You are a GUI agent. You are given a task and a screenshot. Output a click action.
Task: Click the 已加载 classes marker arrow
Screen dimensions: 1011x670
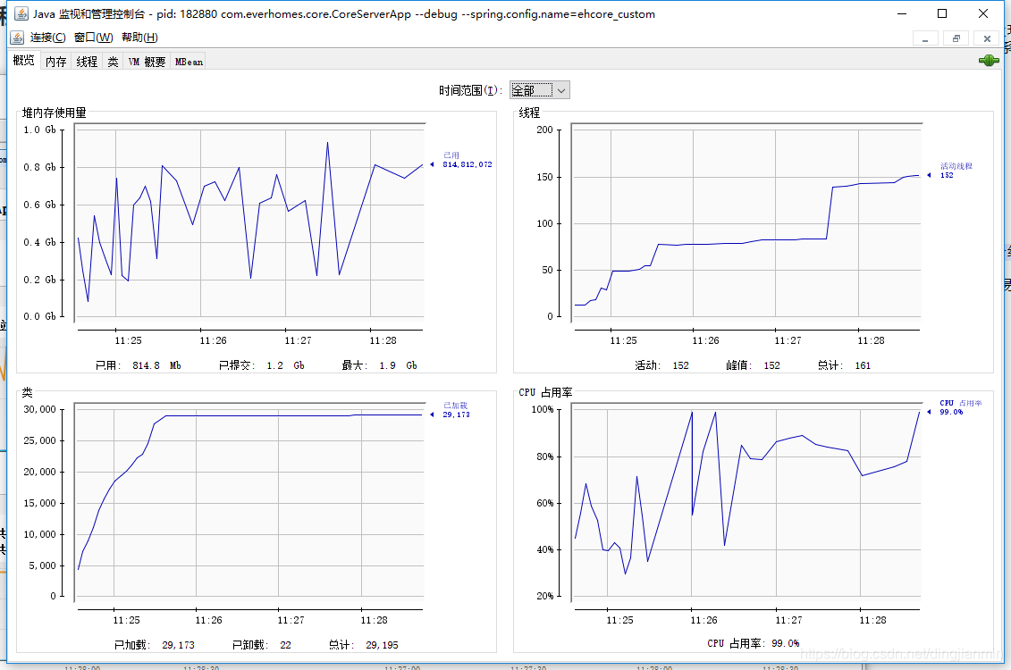click(x=432, y=415)
